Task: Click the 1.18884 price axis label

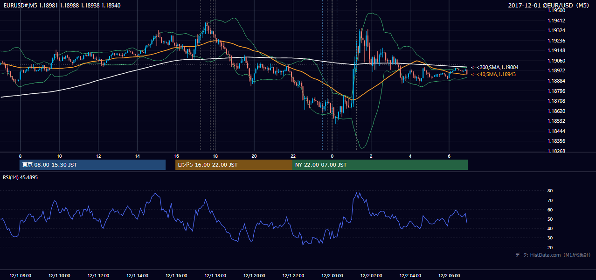Action: 556,81
